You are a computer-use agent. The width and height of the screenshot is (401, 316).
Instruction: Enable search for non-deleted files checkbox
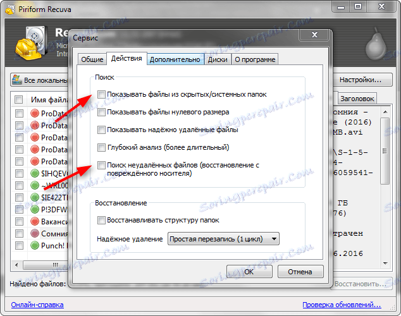[x=101, y=165]
